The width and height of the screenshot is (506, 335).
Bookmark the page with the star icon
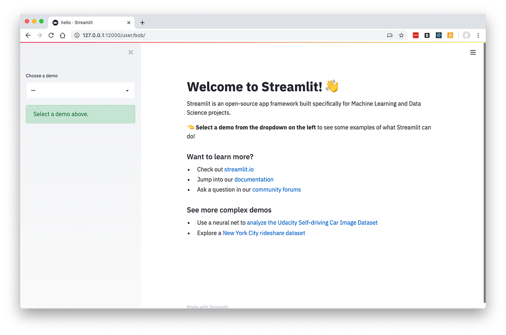coord(401,35)
